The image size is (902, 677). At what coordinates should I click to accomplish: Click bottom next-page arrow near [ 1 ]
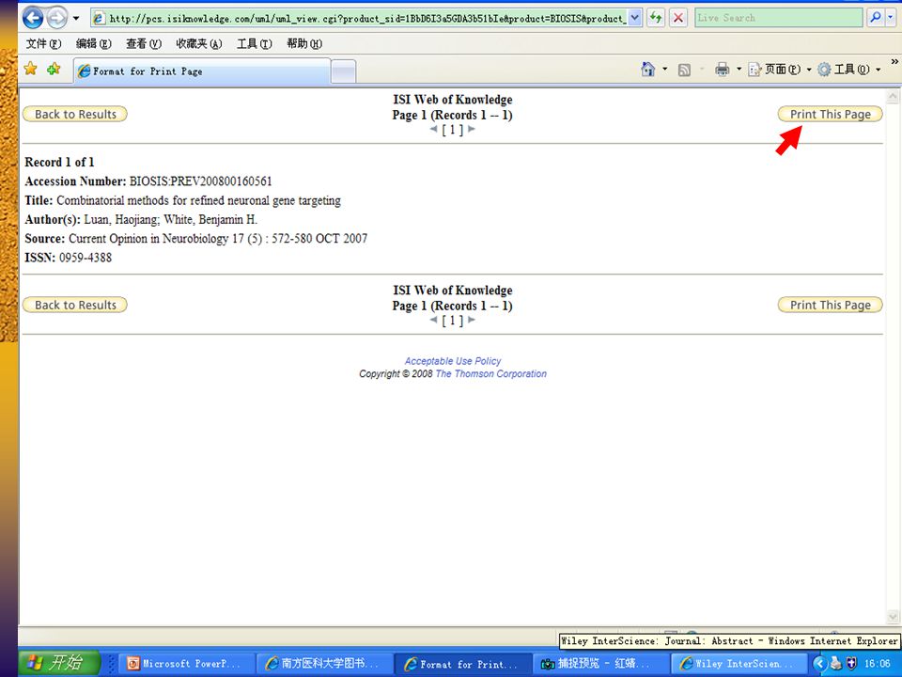pyautogui.click(x=472, y=320)
